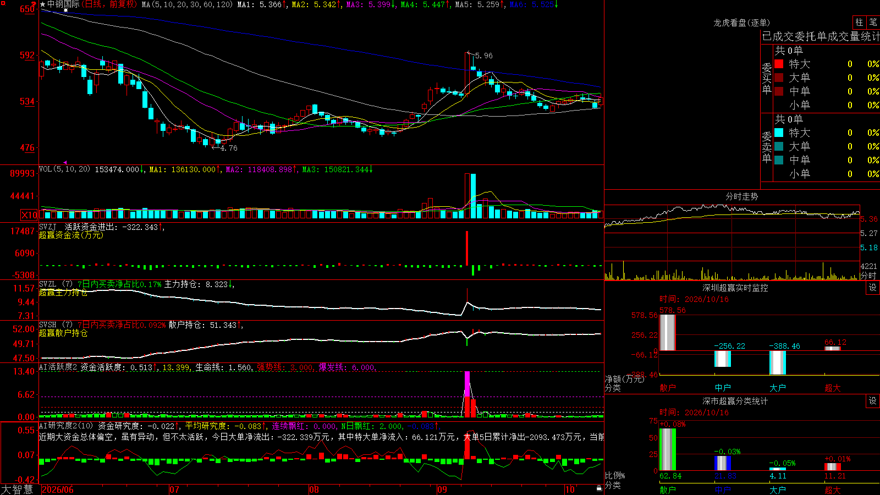Click the small red square icon at top-left corner
Screen dimensions: 880x495
pyautogui.click(x=2, y=3)
